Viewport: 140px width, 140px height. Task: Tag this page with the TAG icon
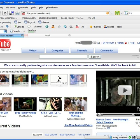point(17,13)
